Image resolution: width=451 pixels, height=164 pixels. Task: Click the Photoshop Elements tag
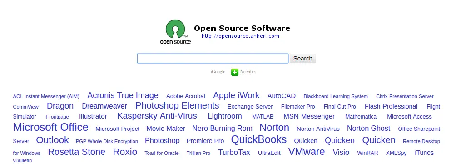coord(177,105)
